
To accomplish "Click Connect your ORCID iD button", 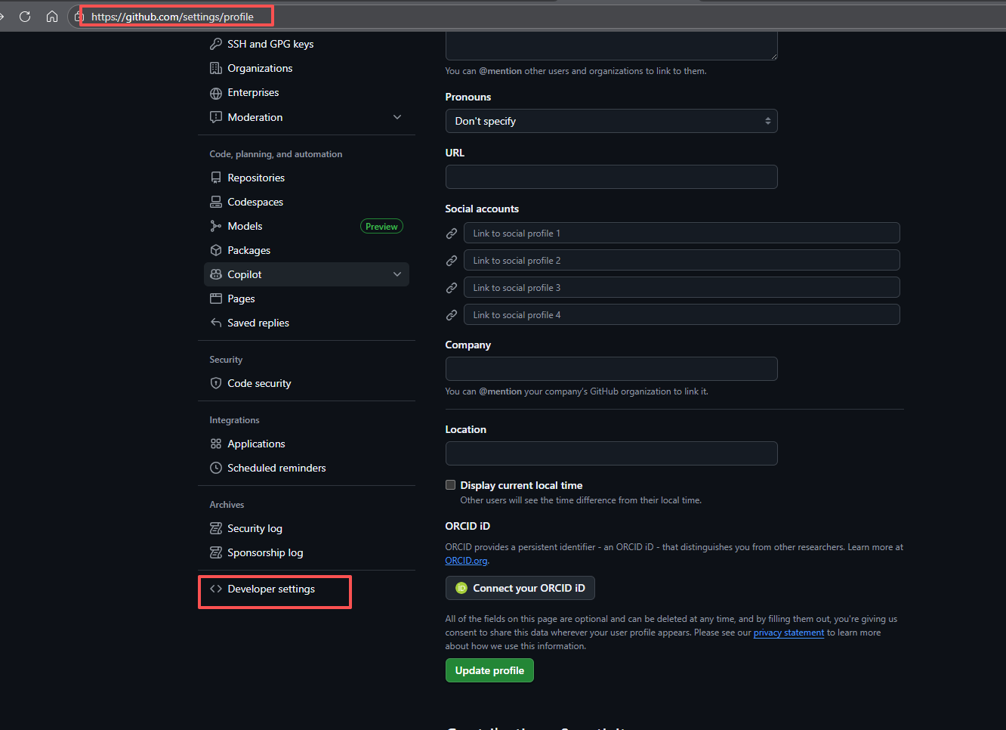I will 520,588.
